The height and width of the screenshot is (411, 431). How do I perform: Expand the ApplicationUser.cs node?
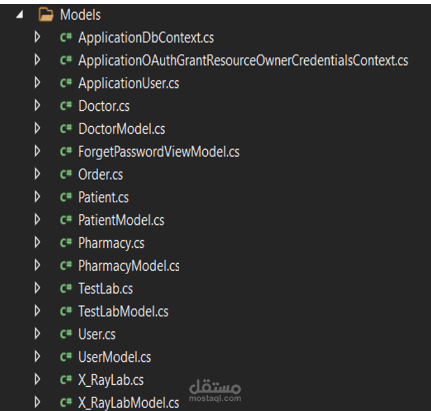click(37, 83)
